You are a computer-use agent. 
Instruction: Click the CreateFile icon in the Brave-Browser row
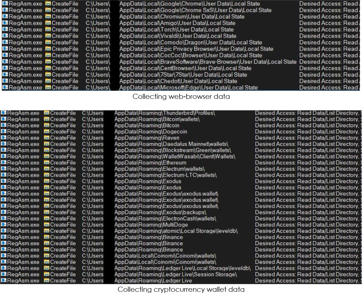pyautogui.click(x=48, y=62)
